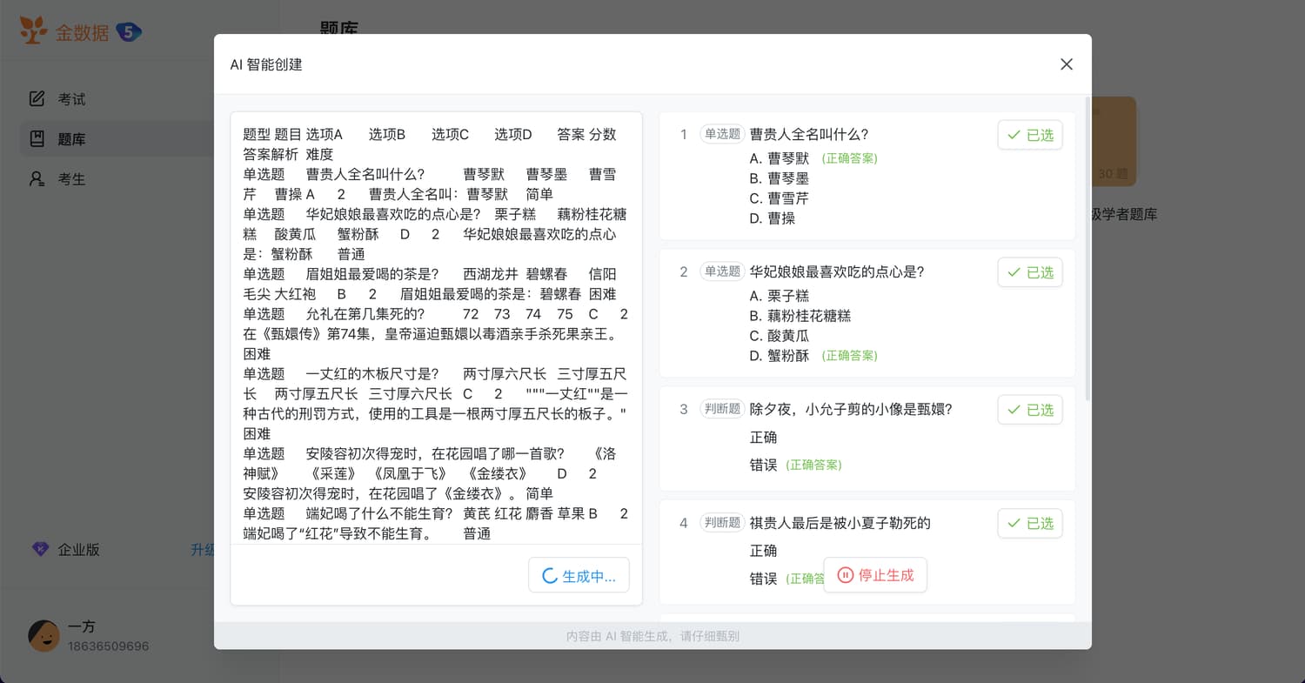Toggle 已选 for question 2 华妃娘娘
Viewport: 1305px width, 683px height.
(1029, 272)
